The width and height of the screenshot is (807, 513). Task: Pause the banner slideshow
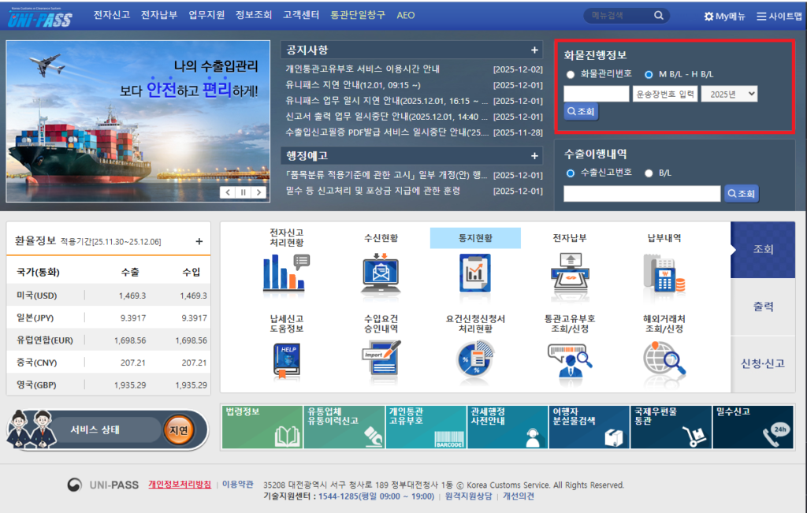click(x=243, y=192)
